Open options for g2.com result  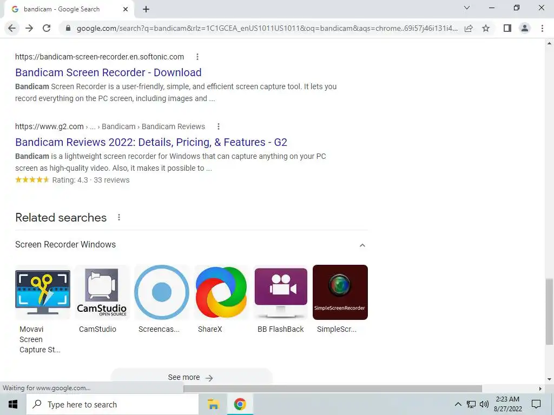[219, 126]
